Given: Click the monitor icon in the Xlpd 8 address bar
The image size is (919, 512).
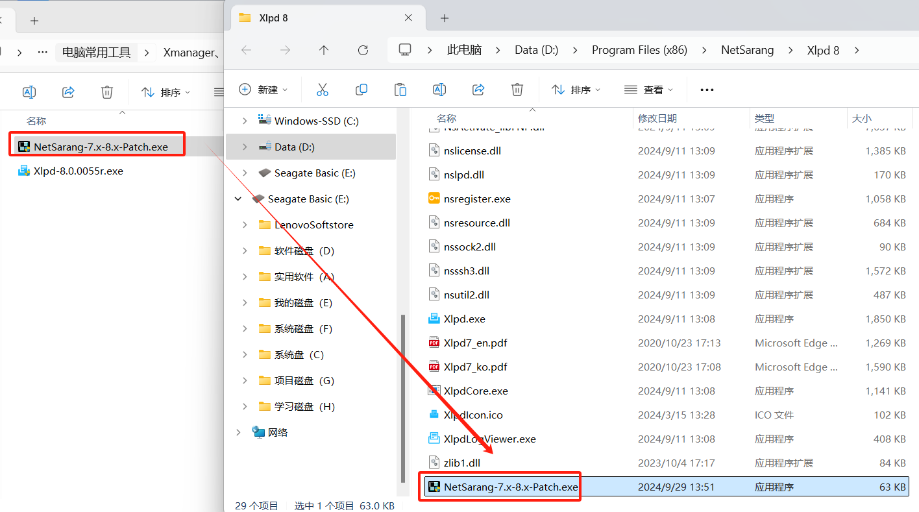Looking at the screenshot, I should 406,50.
